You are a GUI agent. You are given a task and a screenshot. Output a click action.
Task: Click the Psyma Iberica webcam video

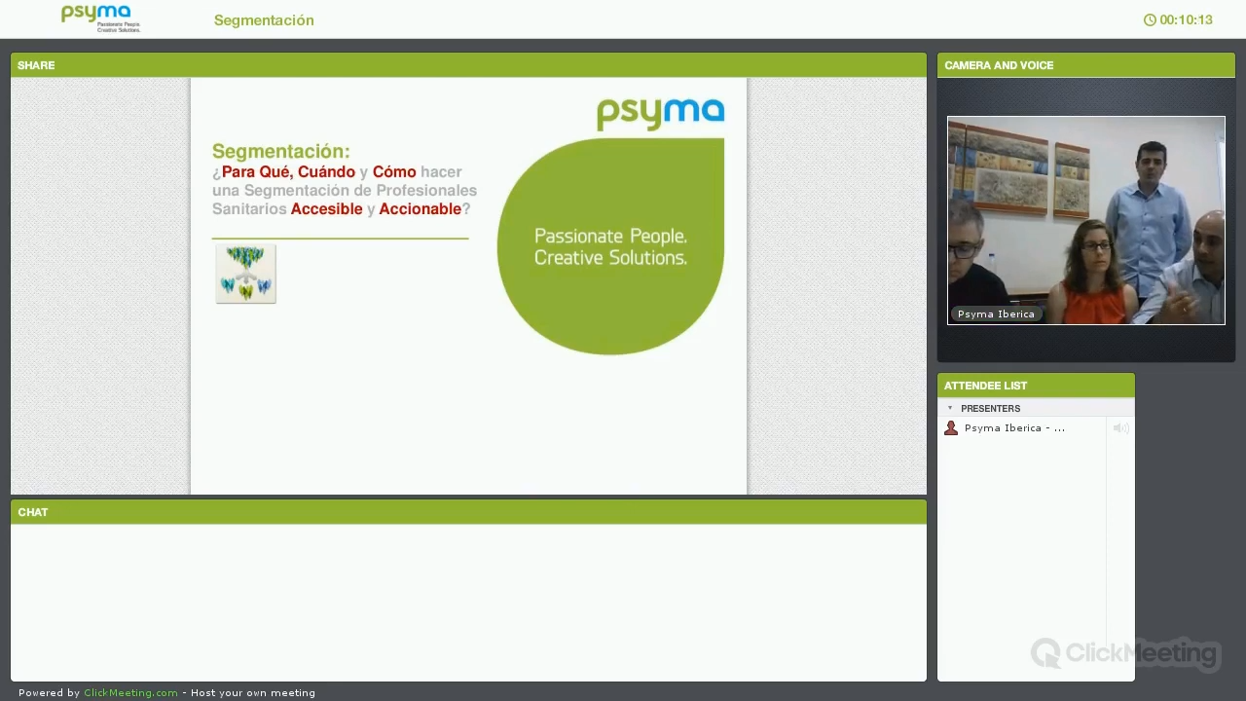tap(1086, 220)
